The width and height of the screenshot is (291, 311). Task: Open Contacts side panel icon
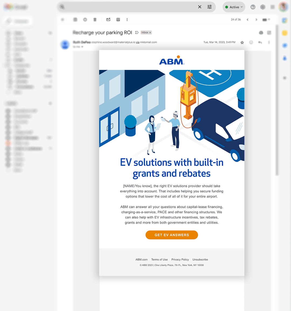285,58
